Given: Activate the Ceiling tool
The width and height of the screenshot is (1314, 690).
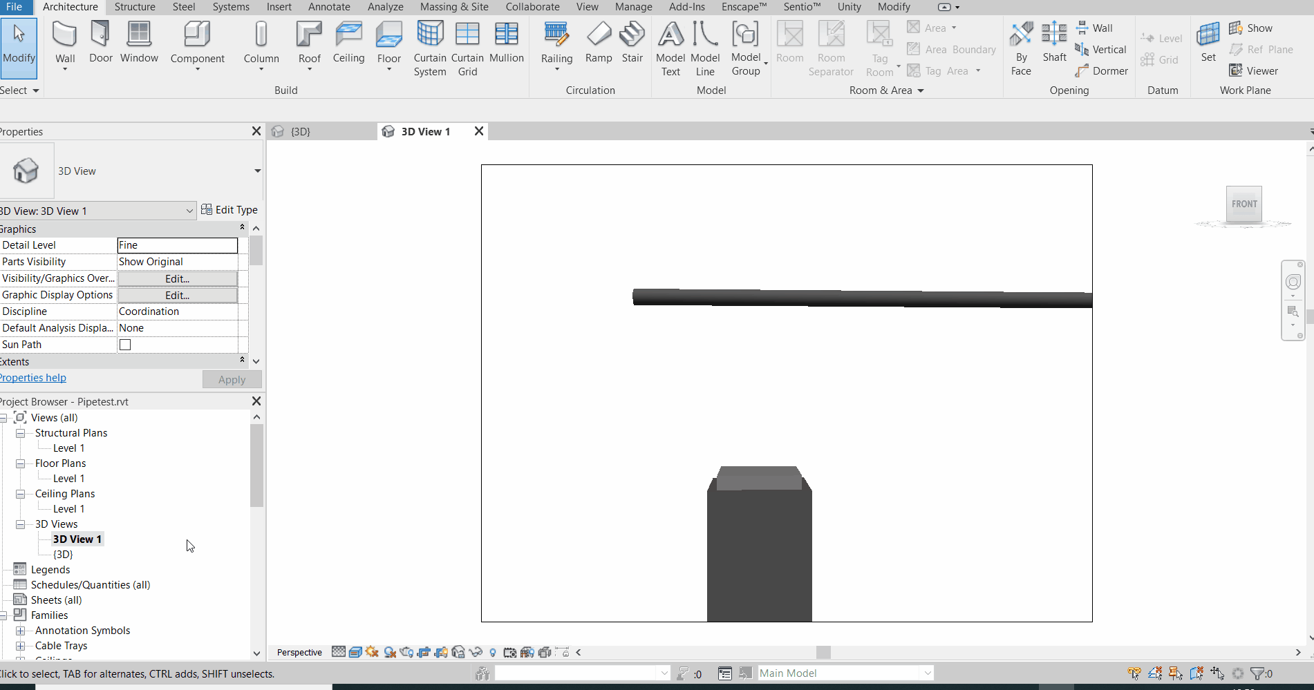Looking at the screenshot, I should 348,43.
